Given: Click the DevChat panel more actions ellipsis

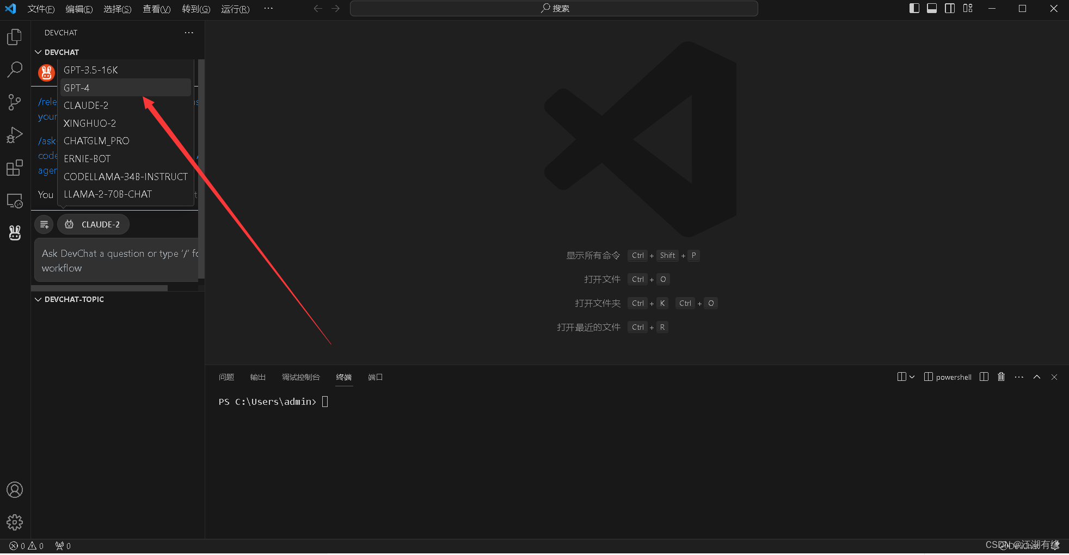Looking at the screenshot, I should pos(189,33).
